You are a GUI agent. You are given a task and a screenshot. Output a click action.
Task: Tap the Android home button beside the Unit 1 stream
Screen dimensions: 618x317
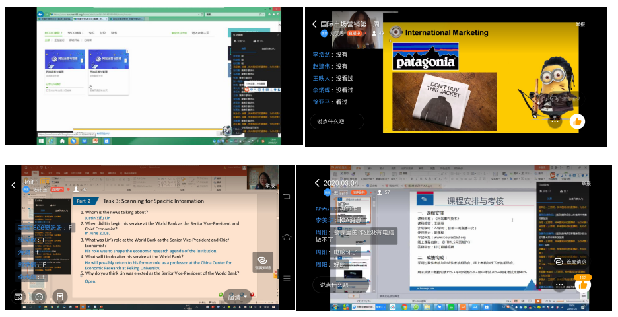287,237
